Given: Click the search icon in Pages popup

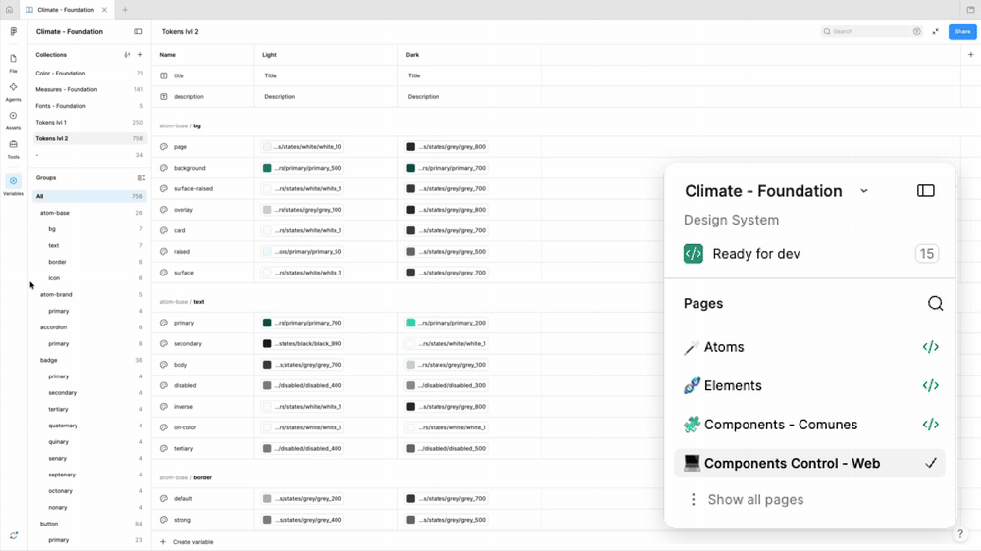Looking at the screenshot, I should pyautogui.click(x=935, y=303).
